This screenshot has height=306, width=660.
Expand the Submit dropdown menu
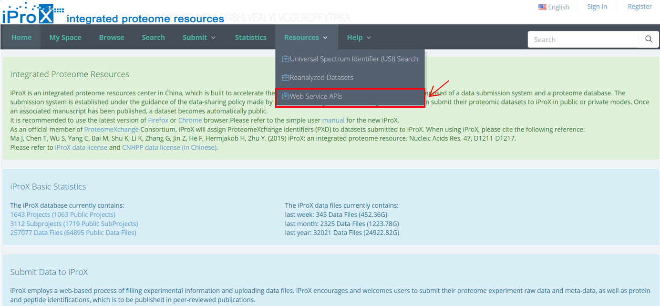tap(199, 38)
